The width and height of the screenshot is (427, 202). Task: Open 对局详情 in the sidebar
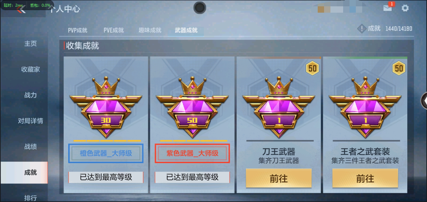point(30,121)
